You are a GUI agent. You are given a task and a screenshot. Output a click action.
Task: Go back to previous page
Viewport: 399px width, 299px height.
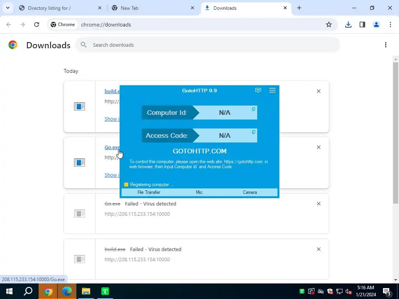(9, 25)
